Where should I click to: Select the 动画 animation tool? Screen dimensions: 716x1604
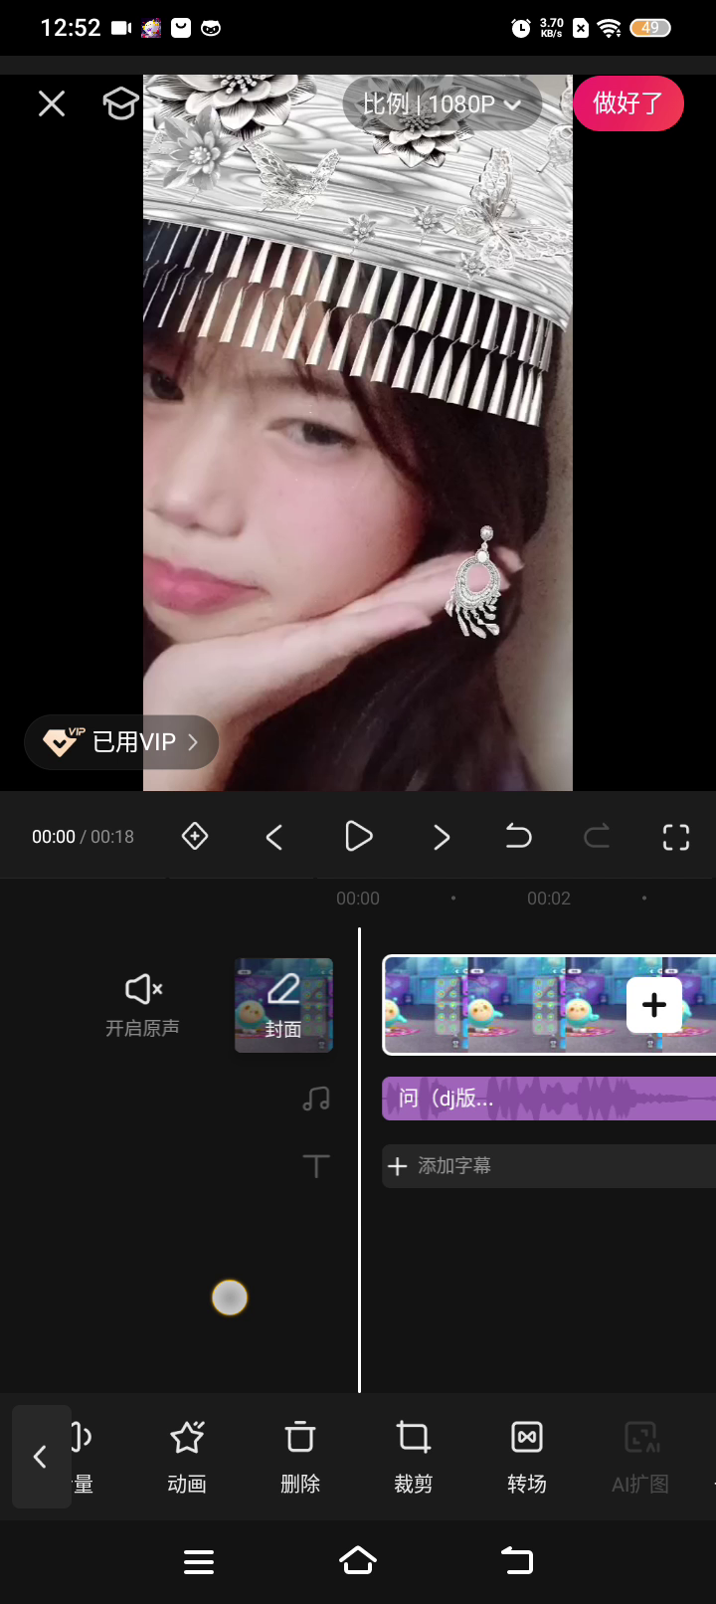[187, 1457]
